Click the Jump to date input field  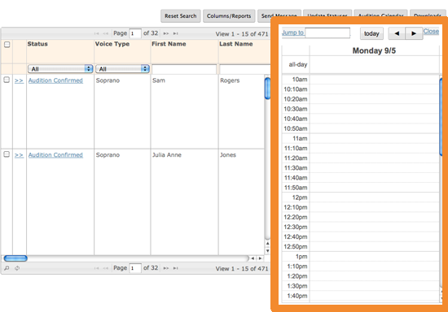pos(327,32)
